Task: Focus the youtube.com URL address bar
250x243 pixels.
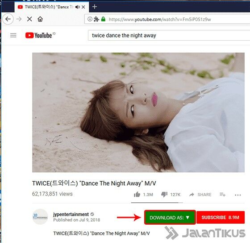Action: [x=167, y=19]
